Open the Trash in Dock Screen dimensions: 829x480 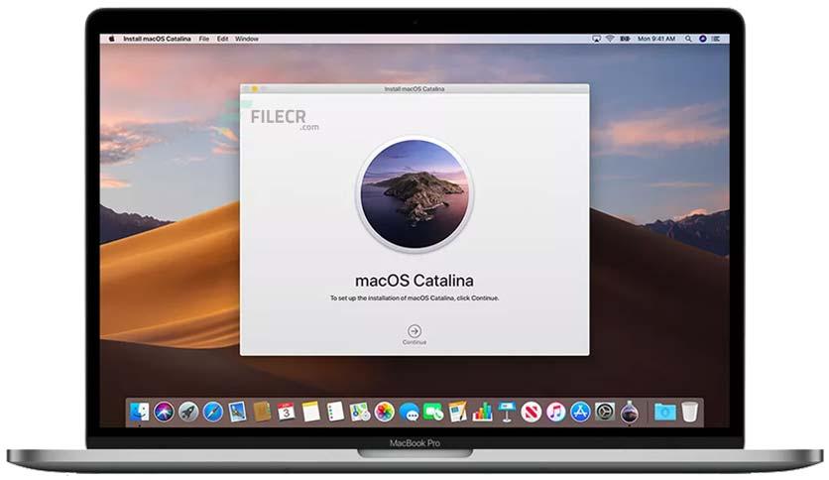click(689, 412)
